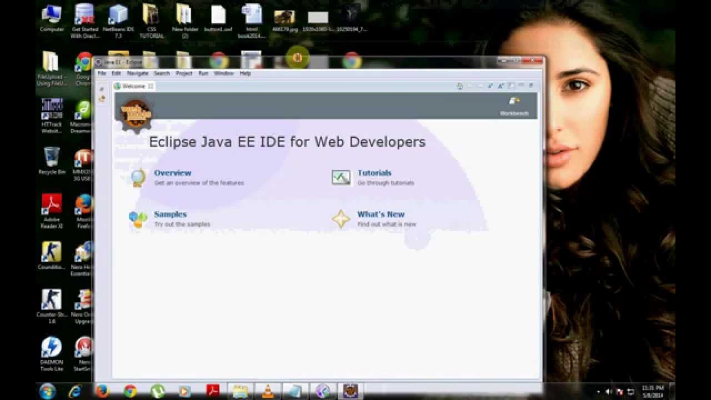
Task: Click the top icon in left trim bar
Action: pos(102,89)
